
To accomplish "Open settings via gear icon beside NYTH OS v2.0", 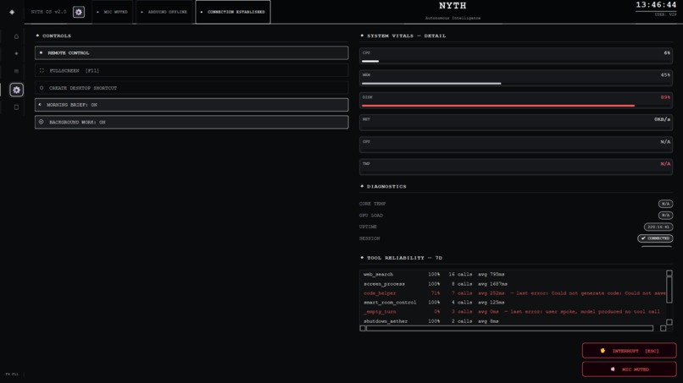I will point(79,12).
